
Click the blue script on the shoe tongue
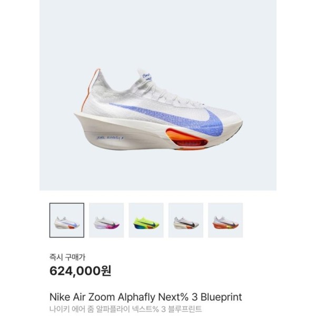(x=146, y=77)
